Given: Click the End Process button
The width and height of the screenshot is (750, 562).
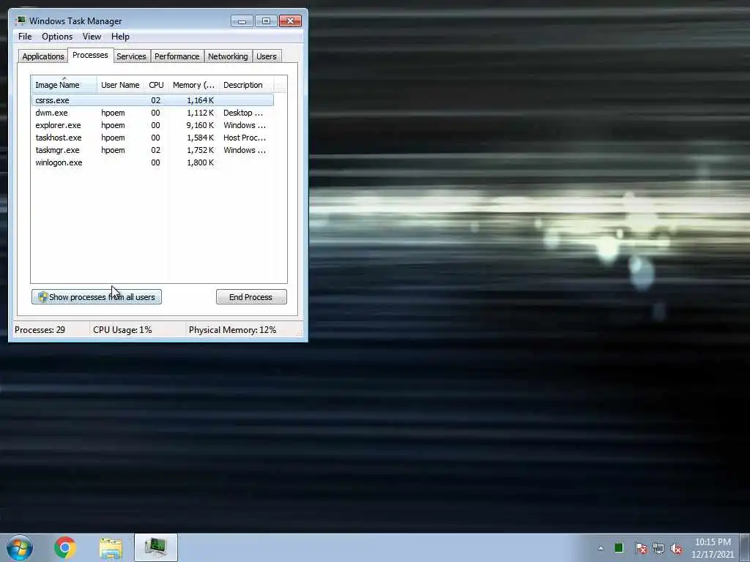Looking at the screenshot, I should (x=251, y=297).
